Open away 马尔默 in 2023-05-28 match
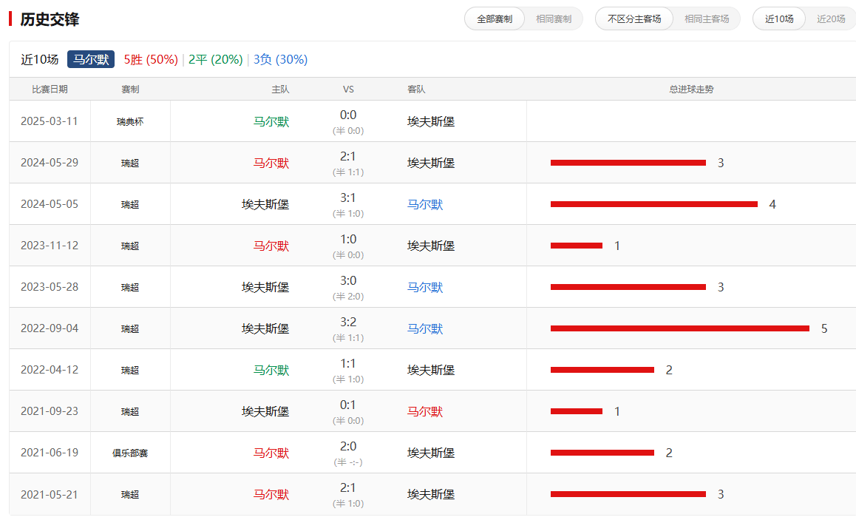The height and width of the screenshot is (520, 856). point(425,287)
